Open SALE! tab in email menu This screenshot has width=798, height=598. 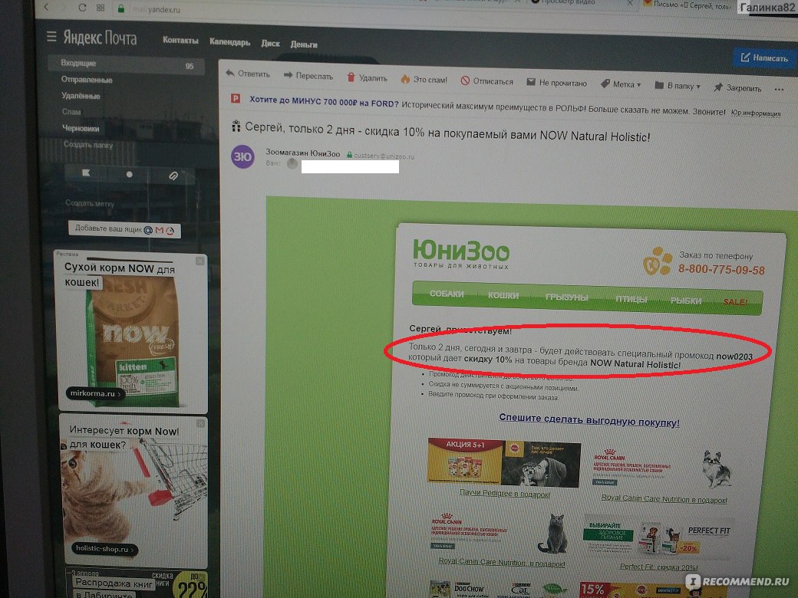pyautogui.click(x=735, y=302)
